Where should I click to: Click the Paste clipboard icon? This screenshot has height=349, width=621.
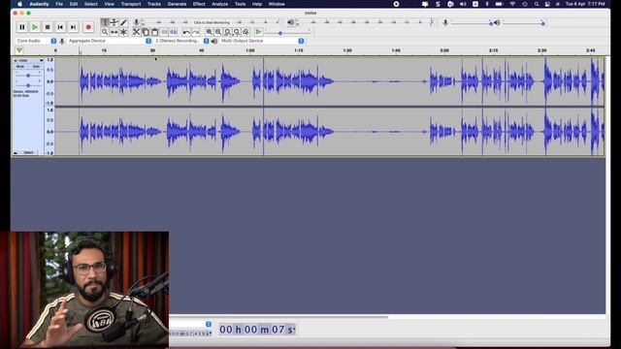pos(155,32)
